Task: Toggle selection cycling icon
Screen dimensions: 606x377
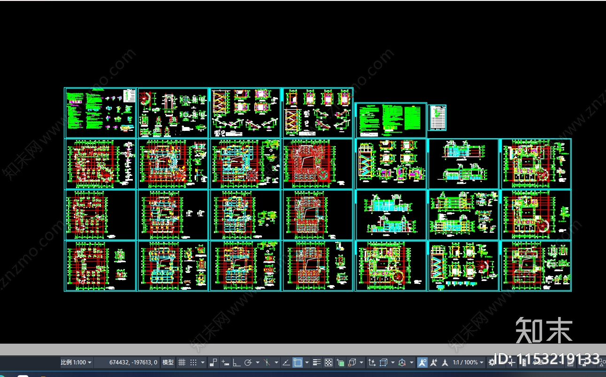Action: [340, 362]
